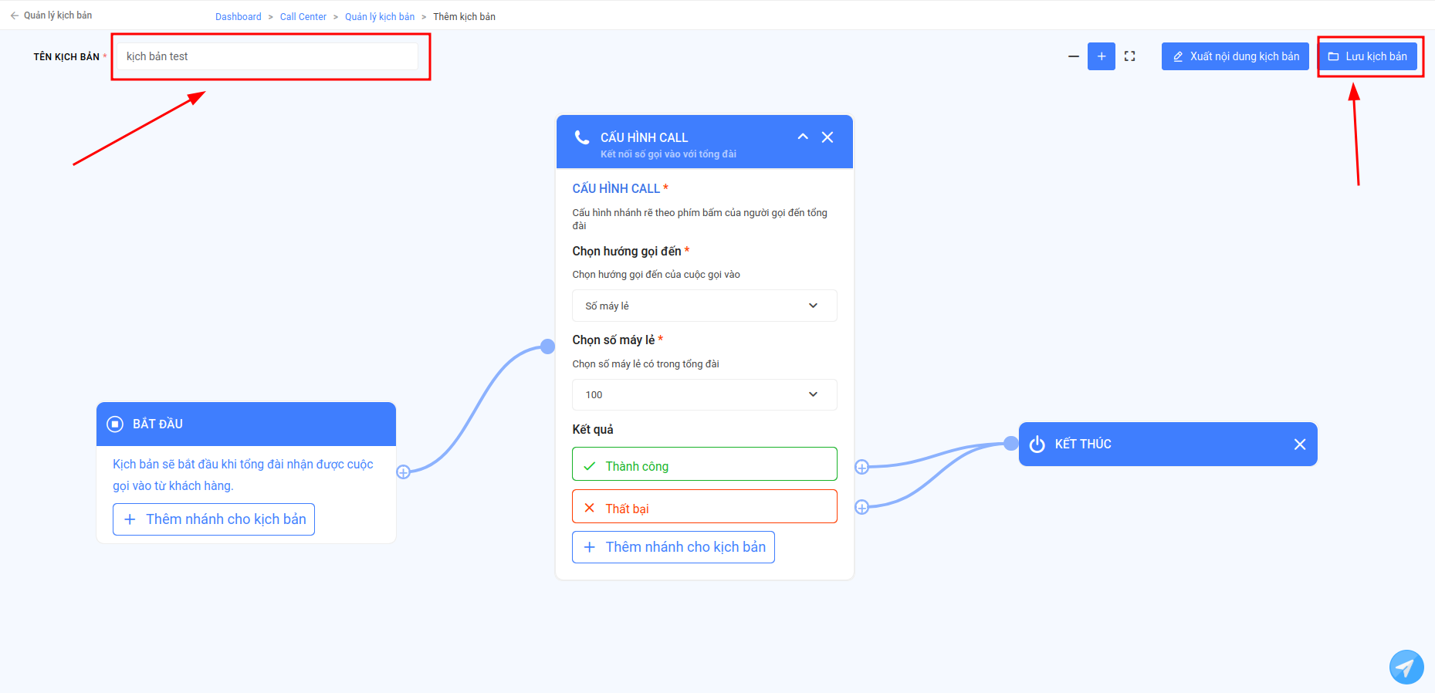This screenshot has width=1435, height=693.
Task: Select the Thành công result row
Action: tap(705, 464)
